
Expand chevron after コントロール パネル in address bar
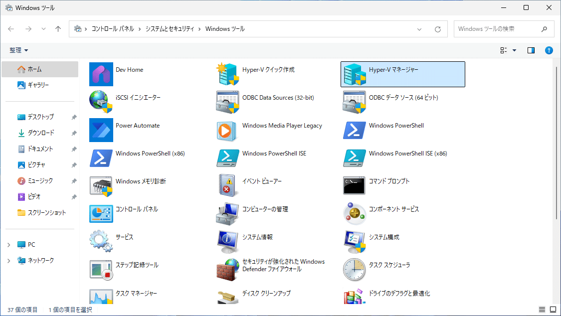pos(140,29)
